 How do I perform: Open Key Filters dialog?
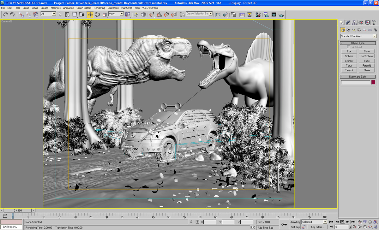click(x=317, y=227)
